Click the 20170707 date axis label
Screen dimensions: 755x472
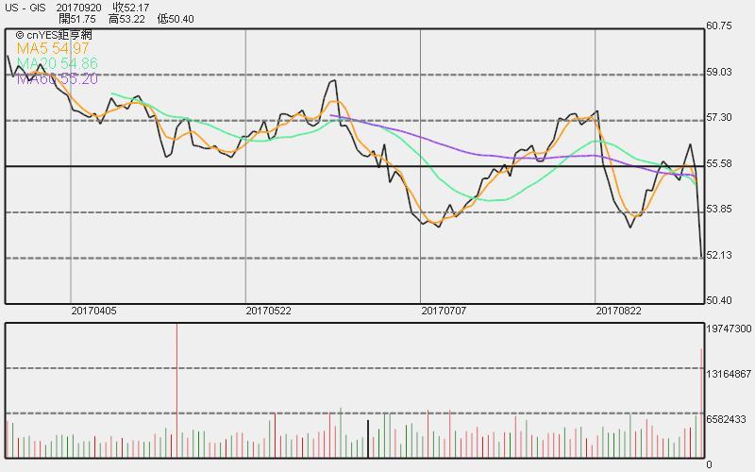click(x=444, y=310)
